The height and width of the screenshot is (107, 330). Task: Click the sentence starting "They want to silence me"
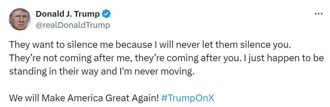click(x=150, y=44)
